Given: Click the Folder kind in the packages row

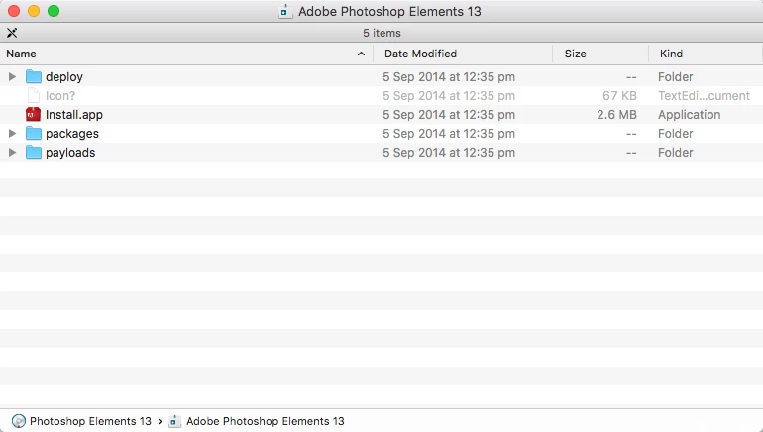Looking at the screenshot, I should 676,134.
